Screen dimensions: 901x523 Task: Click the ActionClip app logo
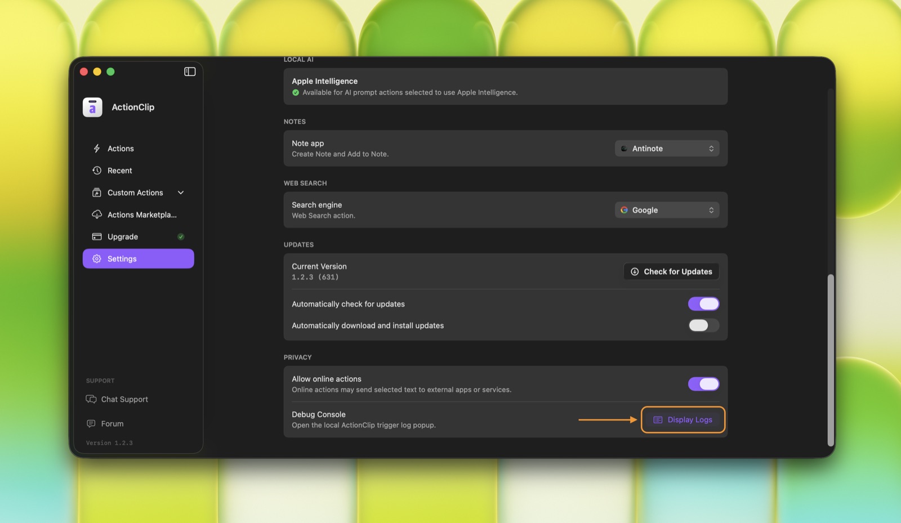click(x=92, y=107)
